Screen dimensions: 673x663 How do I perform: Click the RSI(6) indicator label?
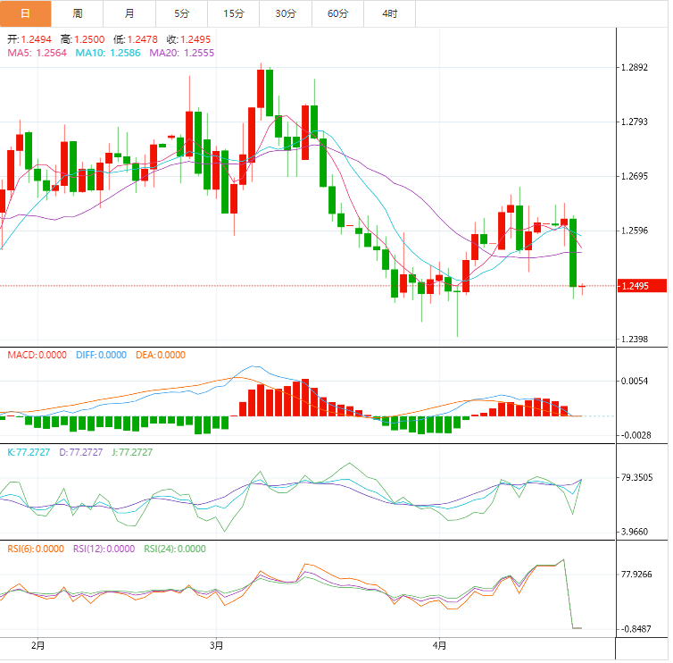(36, 549)
